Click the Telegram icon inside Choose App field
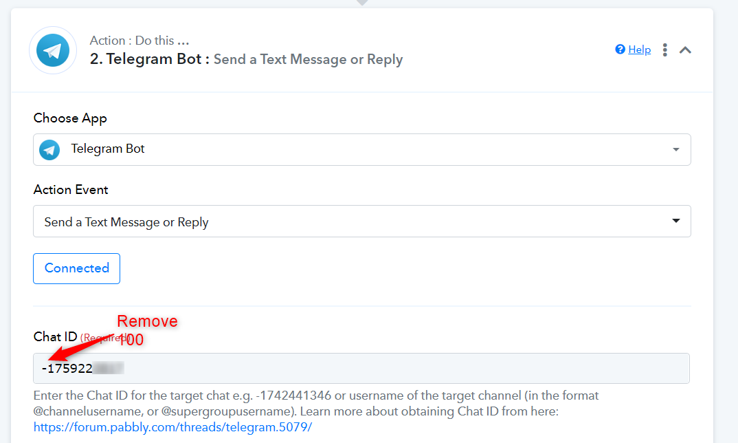Image resolution: width=738 pixels, height=443 pixels. (49, 150)
